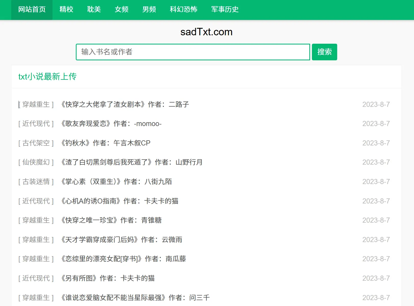Viewport: 414px width, 306px height.
Task: Switch to the 男频 section
Action: (x=149, y=9)
